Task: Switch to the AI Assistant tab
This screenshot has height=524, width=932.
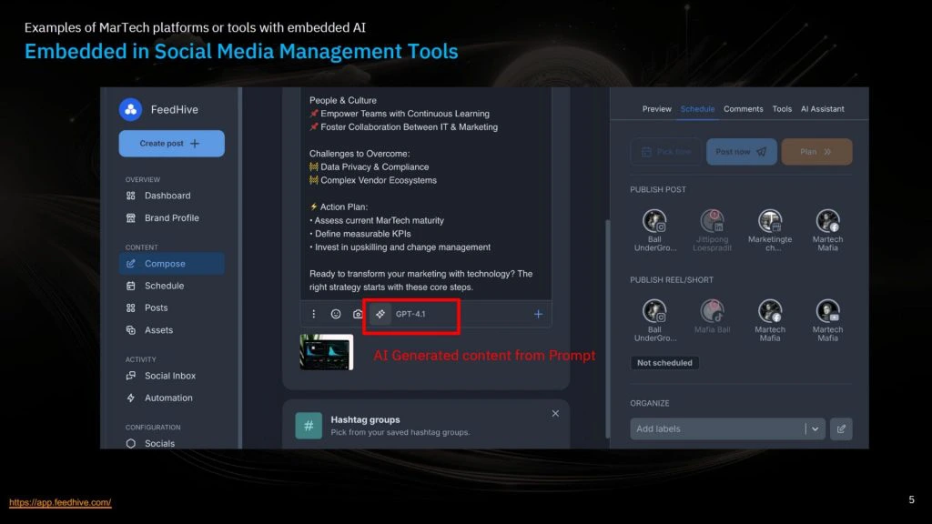Action: coord(822,109)
